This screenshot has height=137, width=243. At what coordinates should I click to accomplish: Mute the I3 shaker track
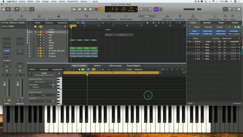tap(38, 56)
